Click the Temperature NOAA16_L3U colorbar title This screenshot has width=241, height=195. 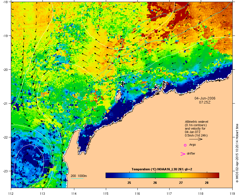click(x=162, y=169)
